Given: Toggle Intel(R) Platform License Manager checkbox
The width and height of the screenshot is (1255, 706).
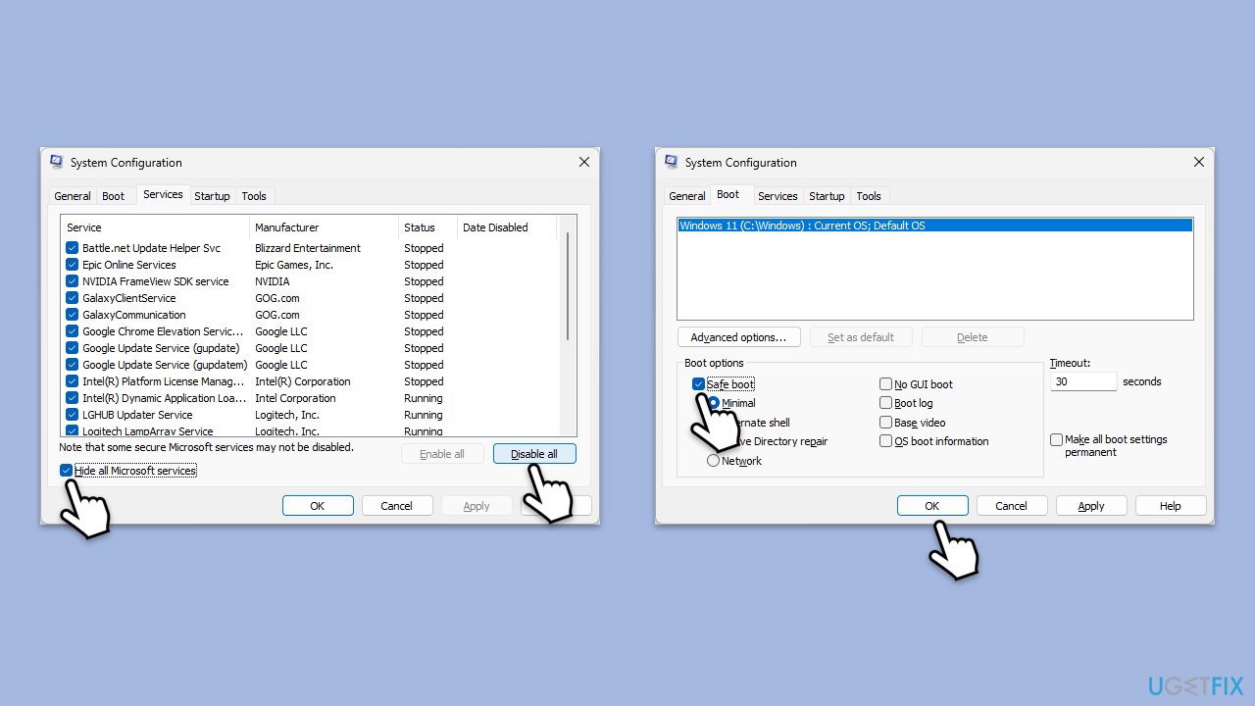Looking at the screenshot, I should click(x=73, y=381).
